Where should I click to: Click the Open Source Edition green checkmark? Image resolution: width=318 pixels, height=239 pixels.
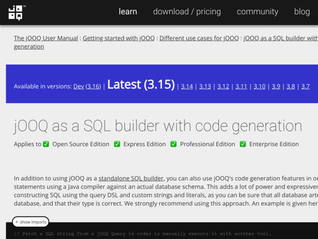(x=46, y=144)
